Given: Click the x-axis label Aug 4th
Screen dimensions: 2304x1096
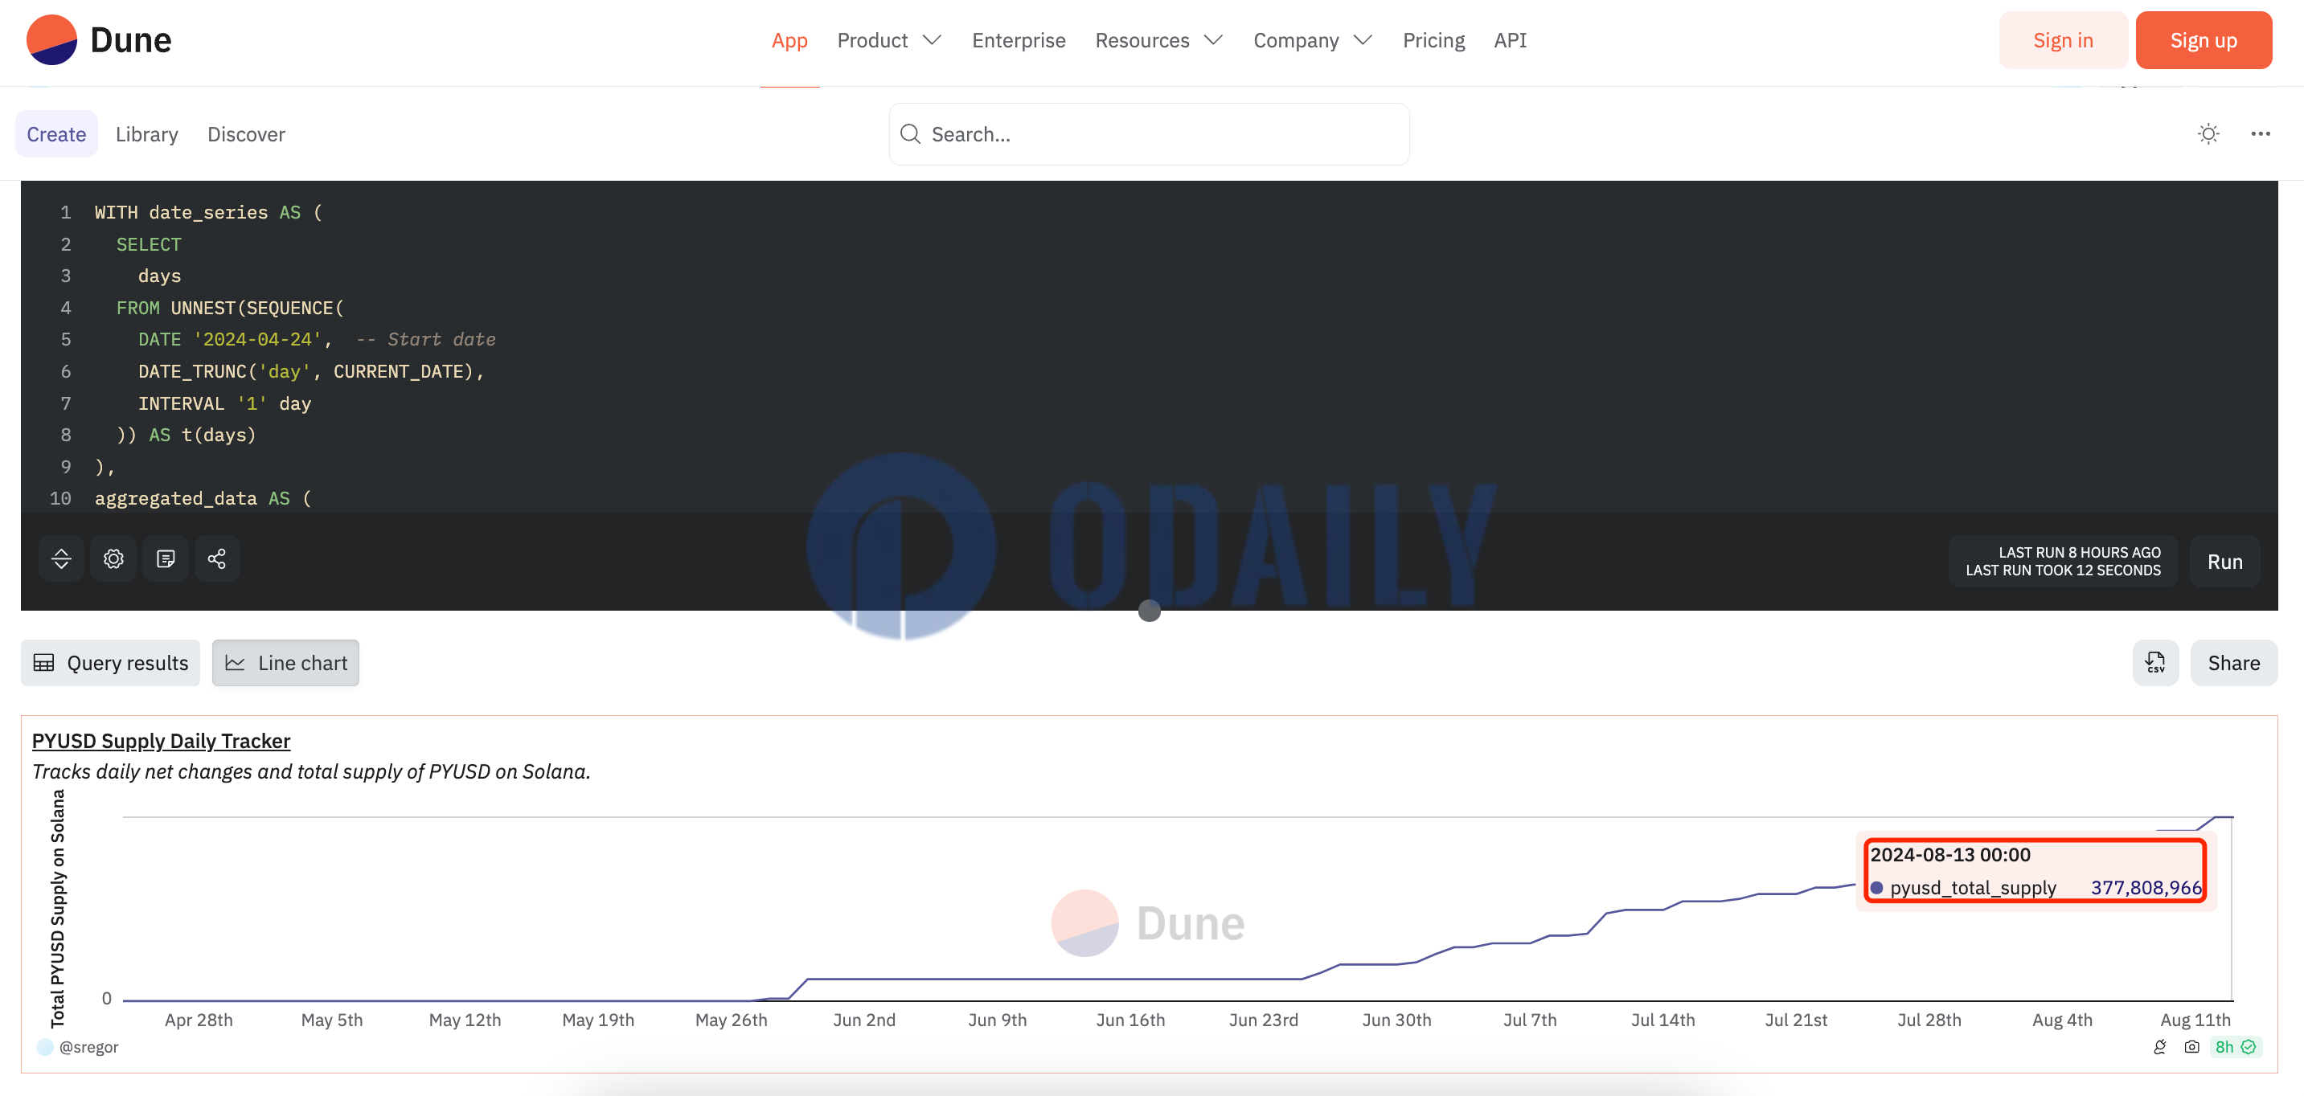Looking at the screenshot, I should coord(2061,1020).
